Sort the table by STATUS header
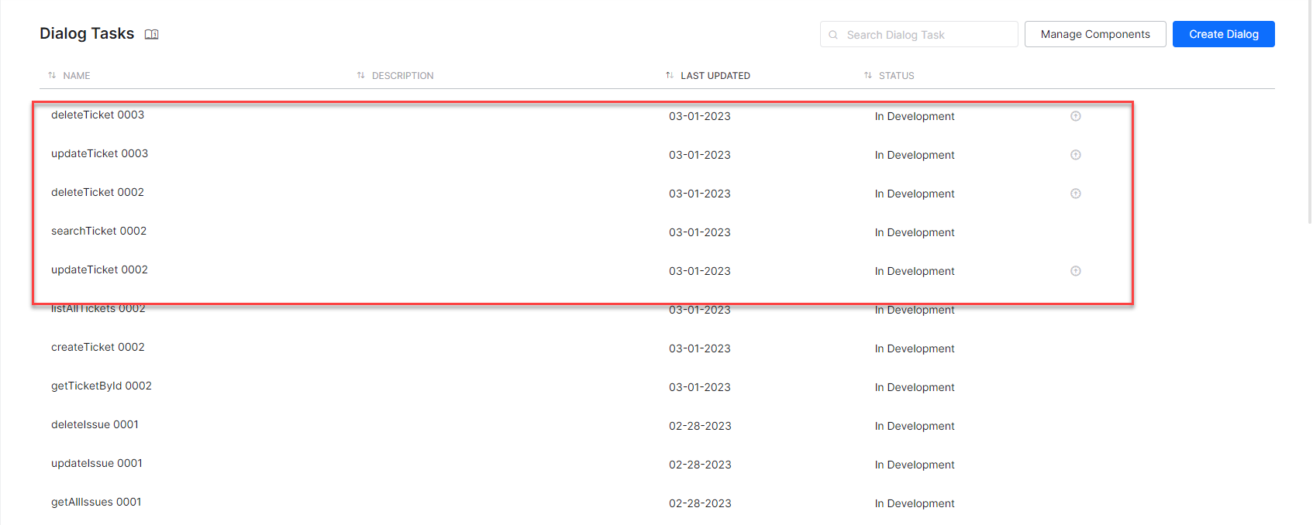1313x525 pixels. point(896,76)
